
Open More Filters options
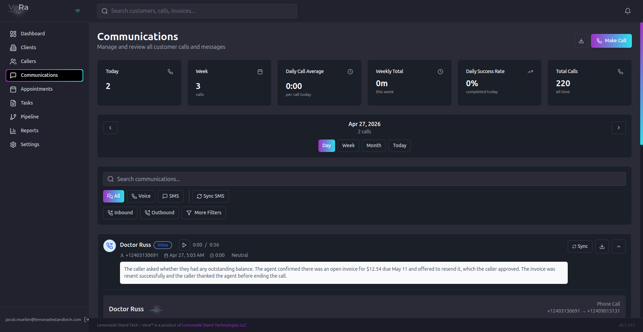coord(204,213)
